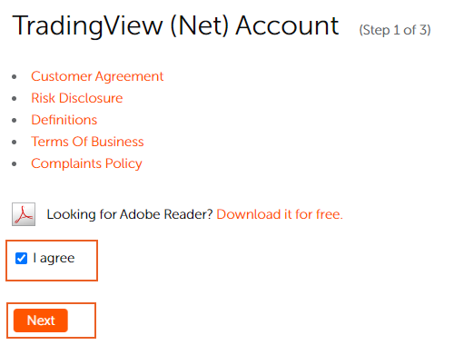Image resolution: width=454 pixels, height=345 pixels.
Task: Open the Risk Disclosure link
Action: tap(77, 98)
